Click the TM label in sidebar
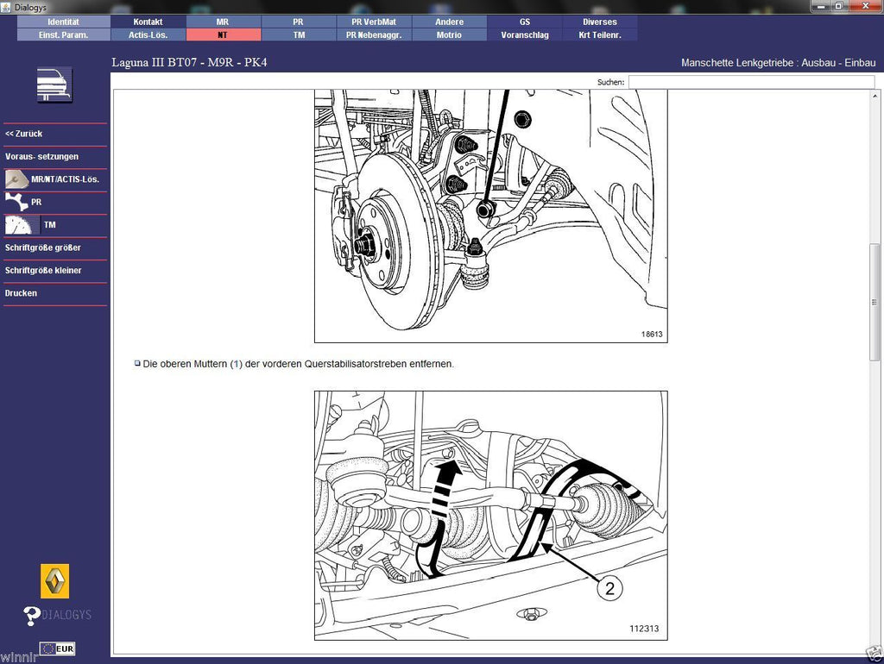The image size is (884, 664). point(49,225)
